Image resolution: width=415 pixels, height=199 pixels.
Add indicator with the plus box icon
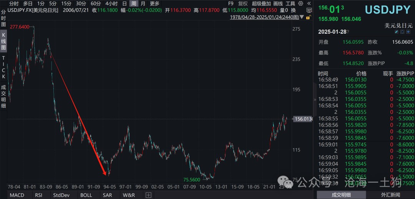(x=148, y=195)
